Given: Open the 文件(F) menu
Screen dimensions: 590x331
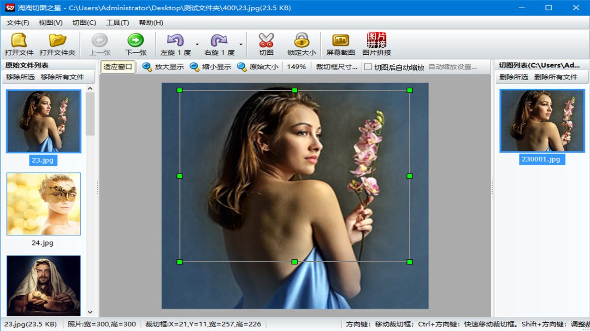Looking at the screenshot, I should point(18,23).
